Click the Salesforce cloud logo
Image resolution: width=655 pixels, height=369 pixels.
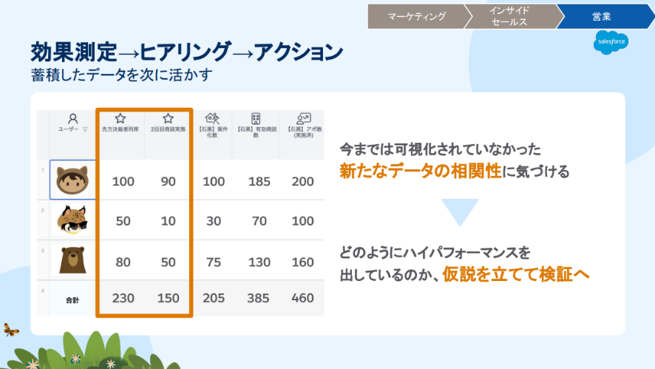click(x=611, y=43)
